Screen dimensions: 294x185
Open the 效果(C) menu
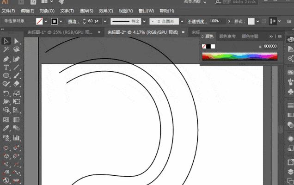106,11
